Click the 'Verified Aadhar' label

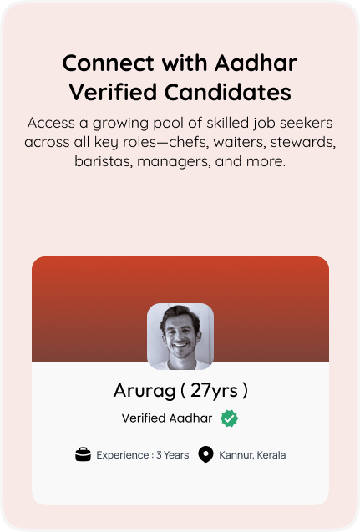(x=167, y=418)
